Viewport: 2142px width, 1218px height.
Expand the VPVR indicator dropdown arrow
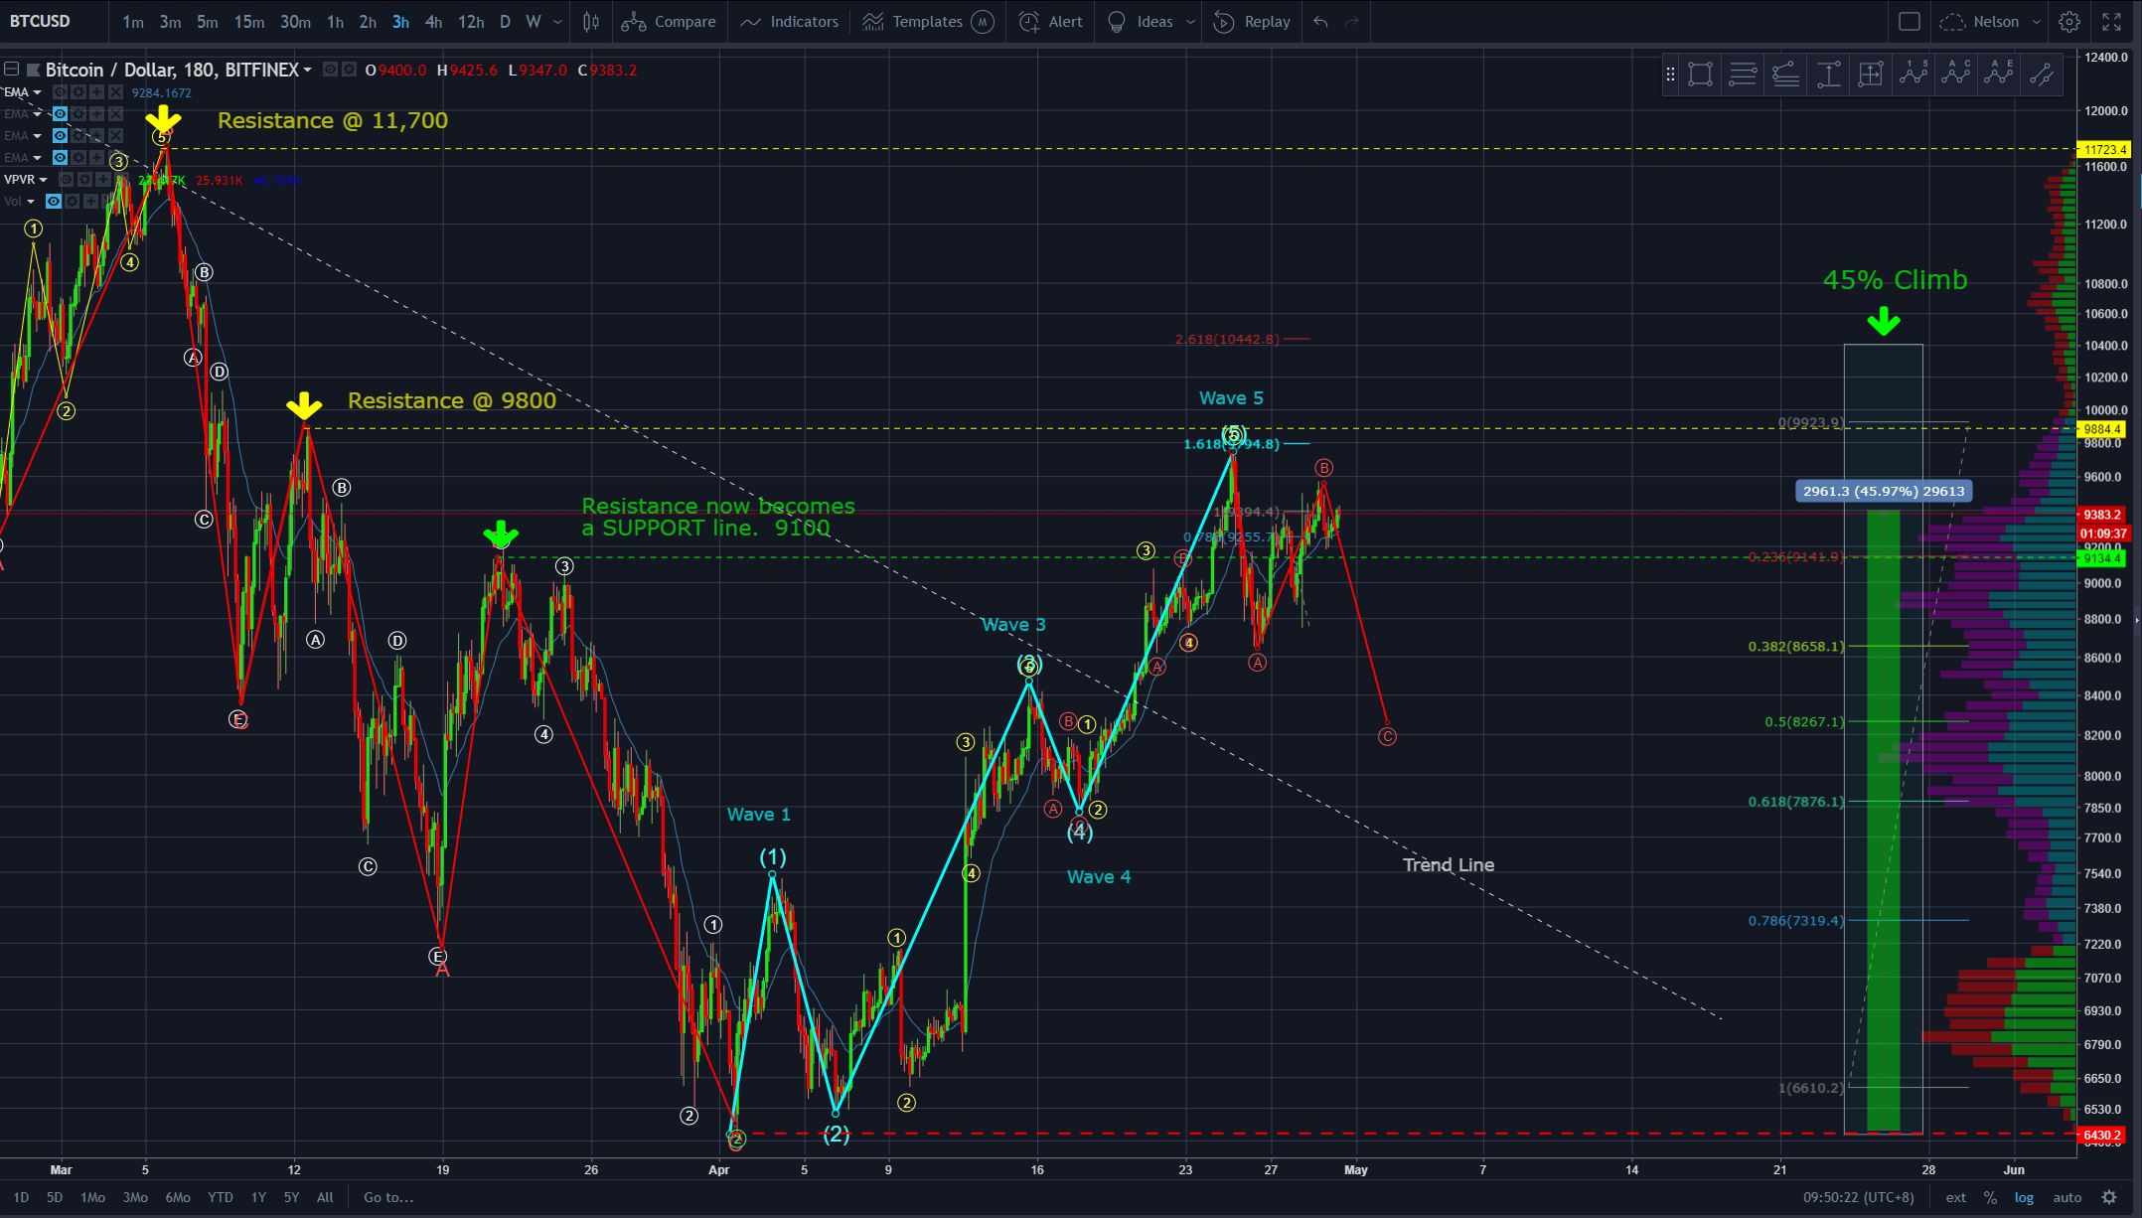pos(43,180)
